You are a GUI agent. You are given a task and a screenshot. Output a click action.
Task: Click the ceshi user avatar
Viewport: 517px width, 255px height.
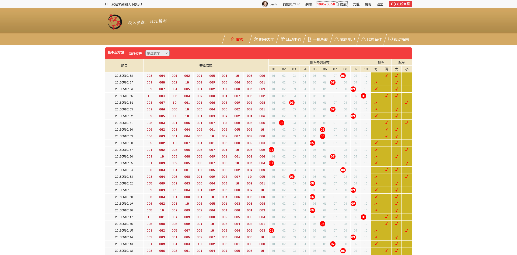tap(265, 4)
